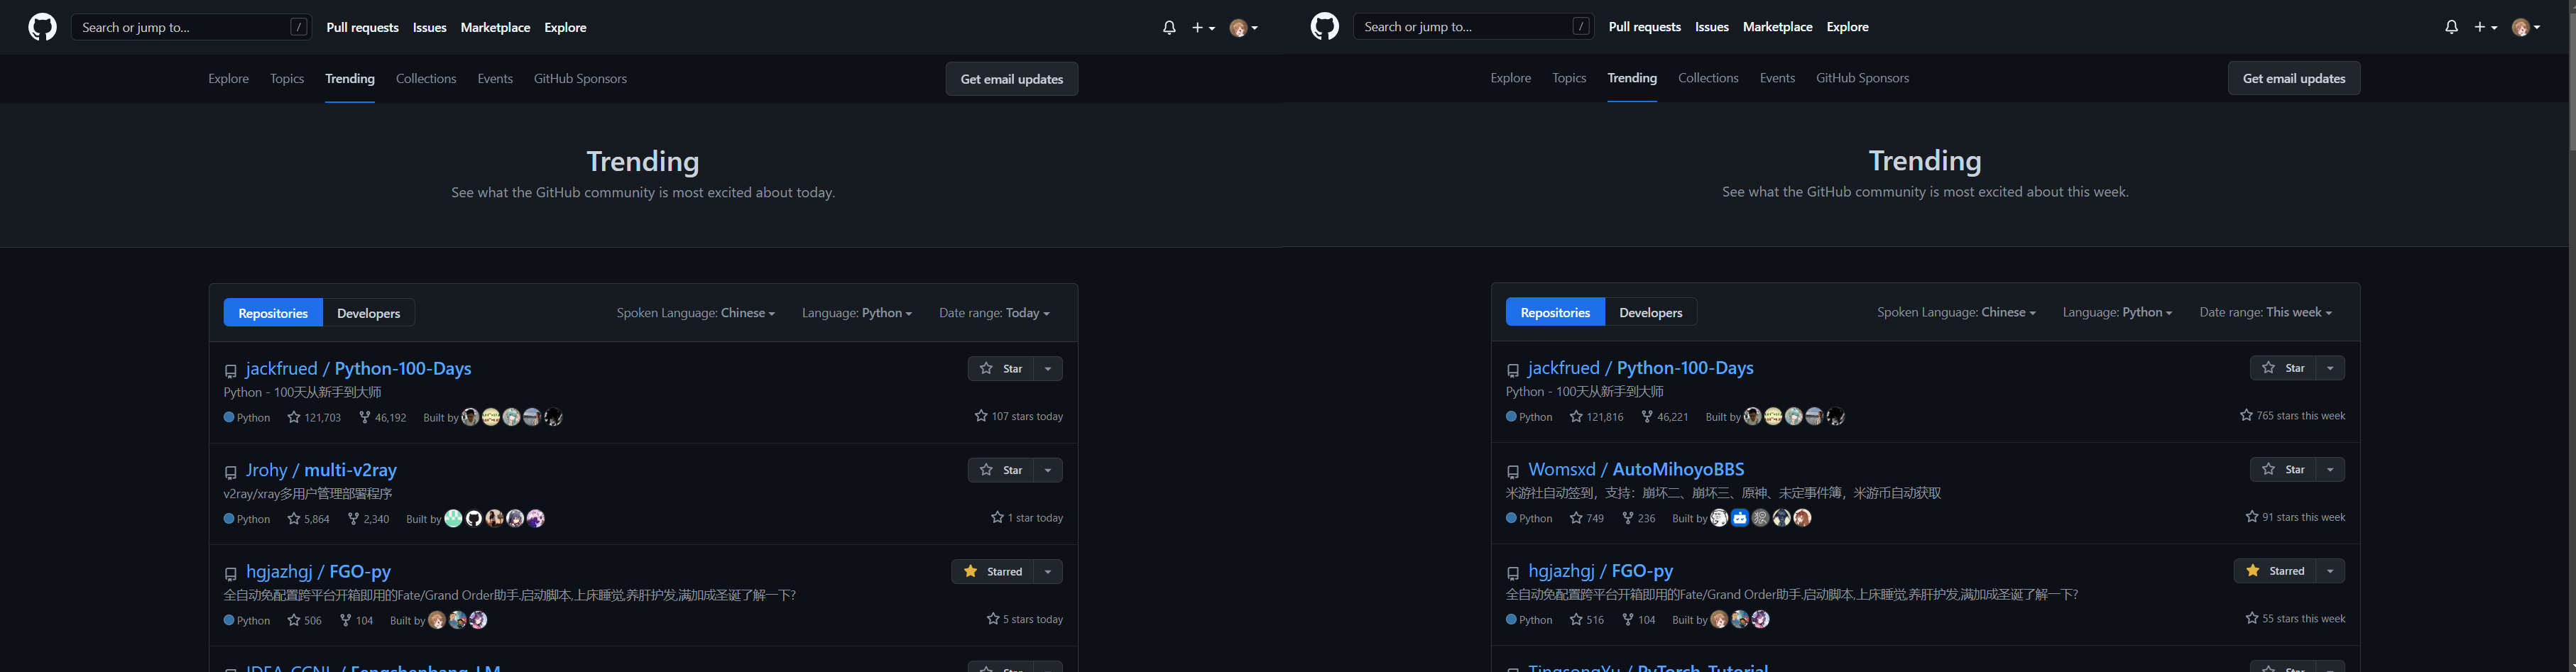This screenshot has width=2576, height=672.
Task: Focus the search box in the Today window
Action: pos(191,27)
